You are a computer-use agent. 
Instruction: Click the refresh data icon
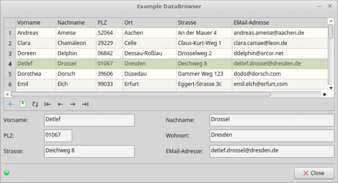click(35, 104)
